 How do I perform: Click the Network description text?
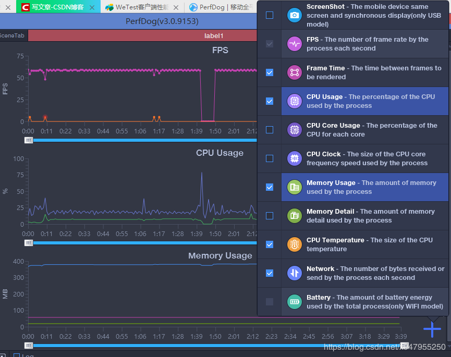(375, 273)
